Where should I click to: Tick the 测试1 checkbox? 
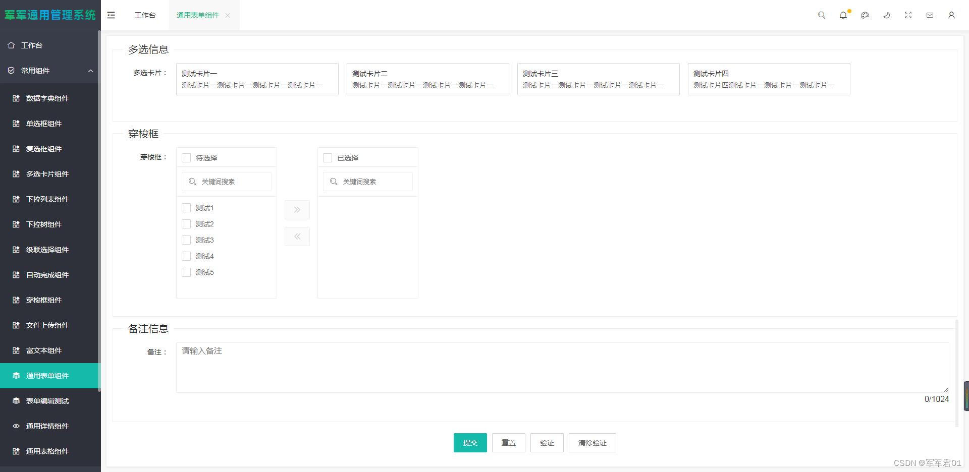coord(186,208)
